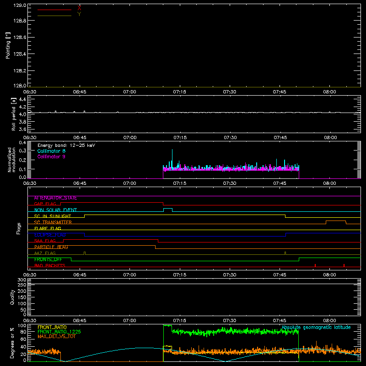Click the AAZ_FLAG label

[x=45, y=253]
